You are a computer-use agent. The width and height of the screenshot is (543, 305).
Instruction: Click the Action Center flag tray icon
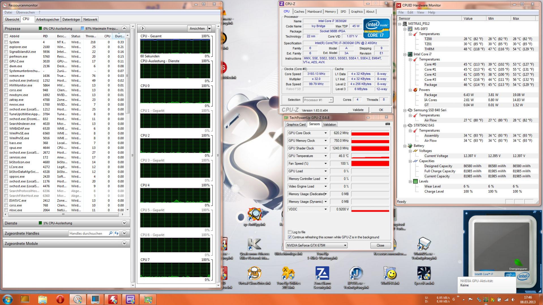pyautogui.click(x=471, y=300)
